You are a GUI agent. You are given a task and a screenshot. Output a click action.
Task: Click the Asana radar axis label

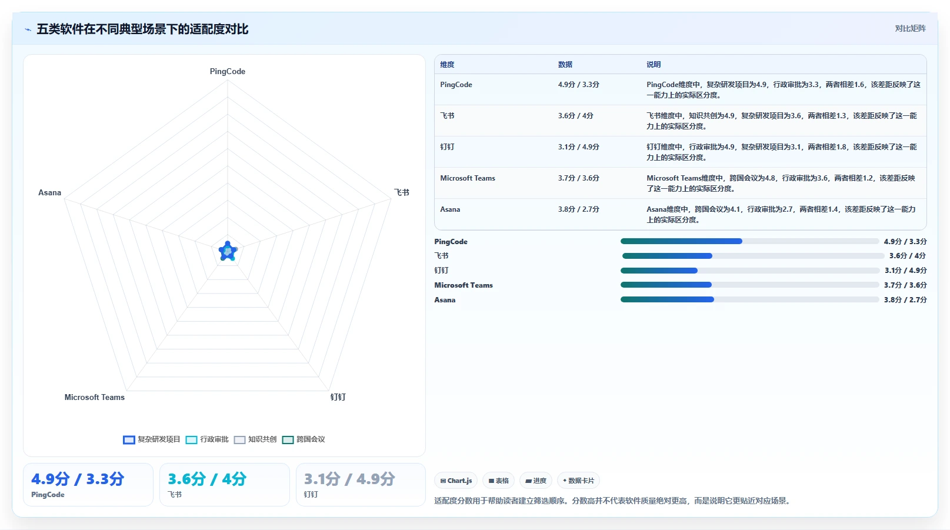pyautogui.click(x=49, y=192)
